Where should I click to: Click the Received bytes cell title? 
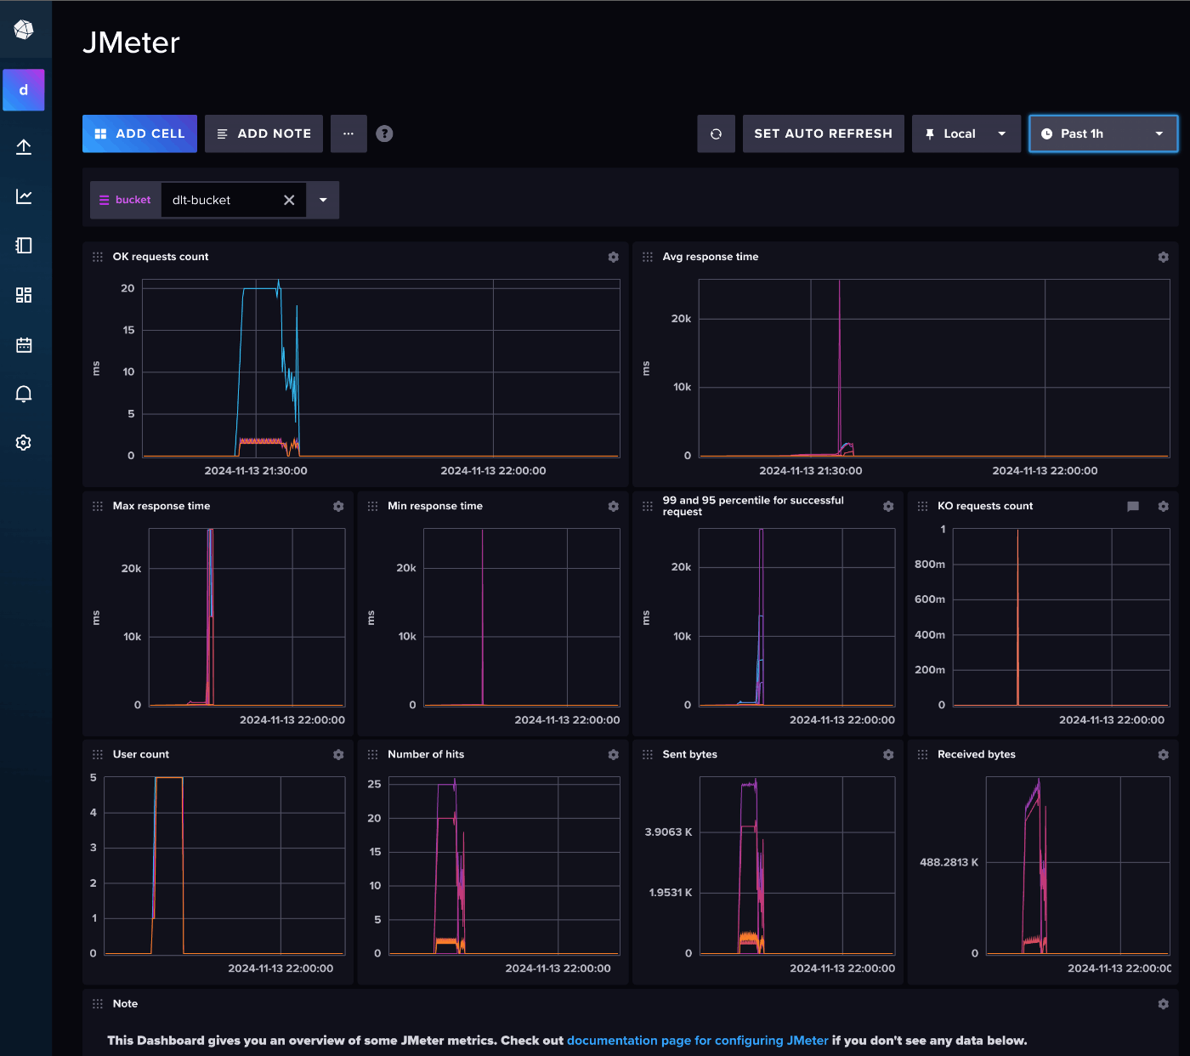point(977,754)
